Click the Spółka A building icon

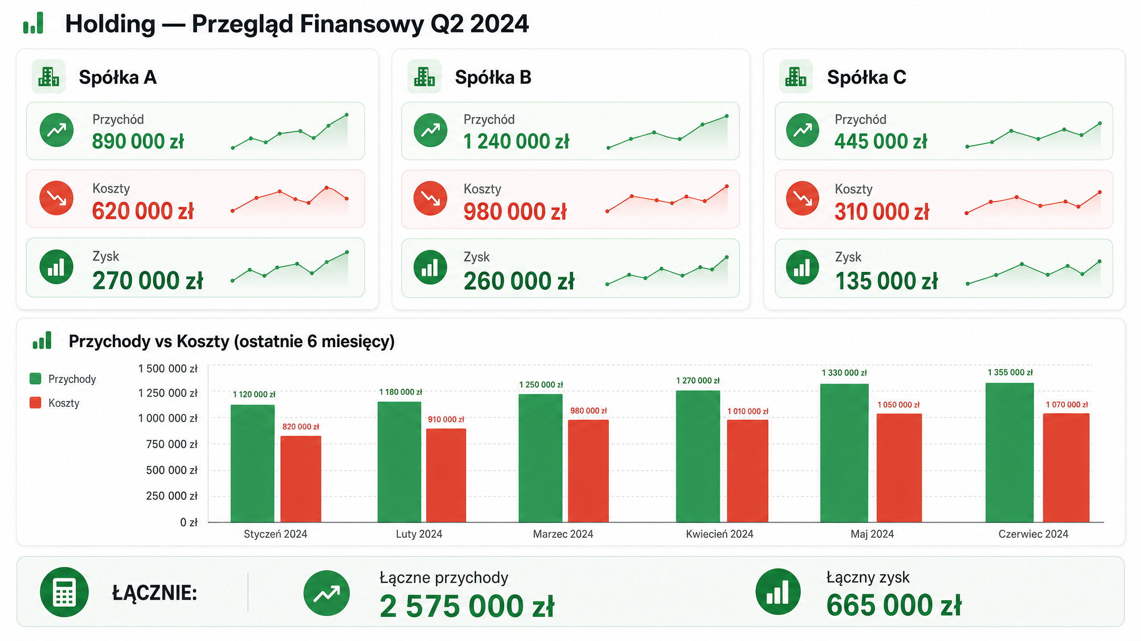tap(49, 77)
